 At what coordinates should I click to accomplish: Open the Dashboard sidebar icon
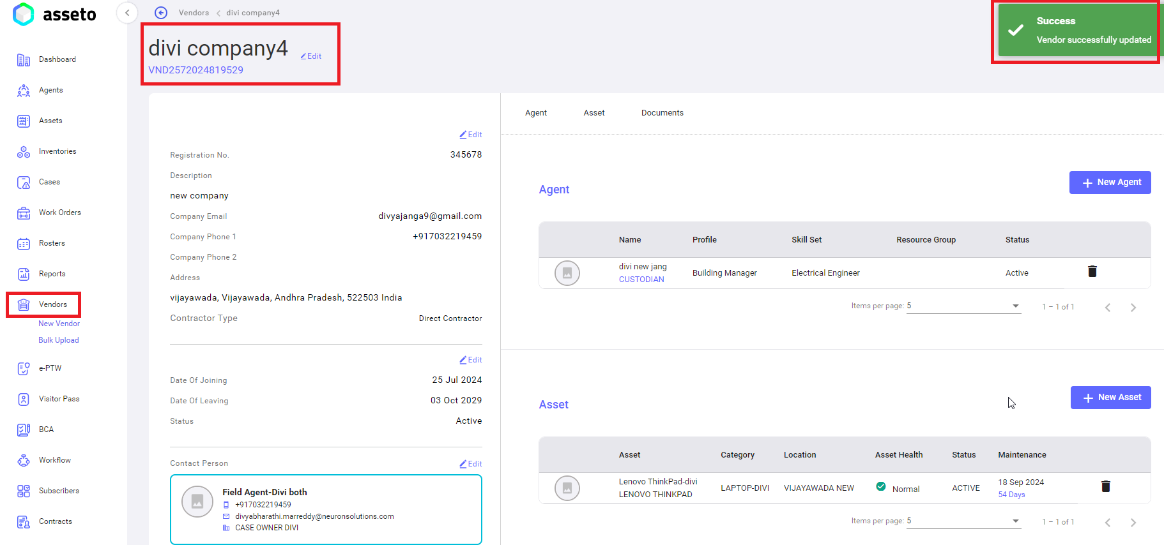pyautogui.click(x=24, y=60)
